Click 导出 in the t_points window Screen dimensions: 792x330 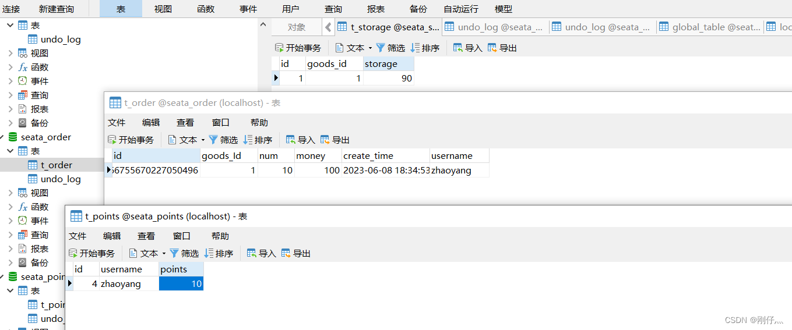pyautogui.click(x=295, y=253)
